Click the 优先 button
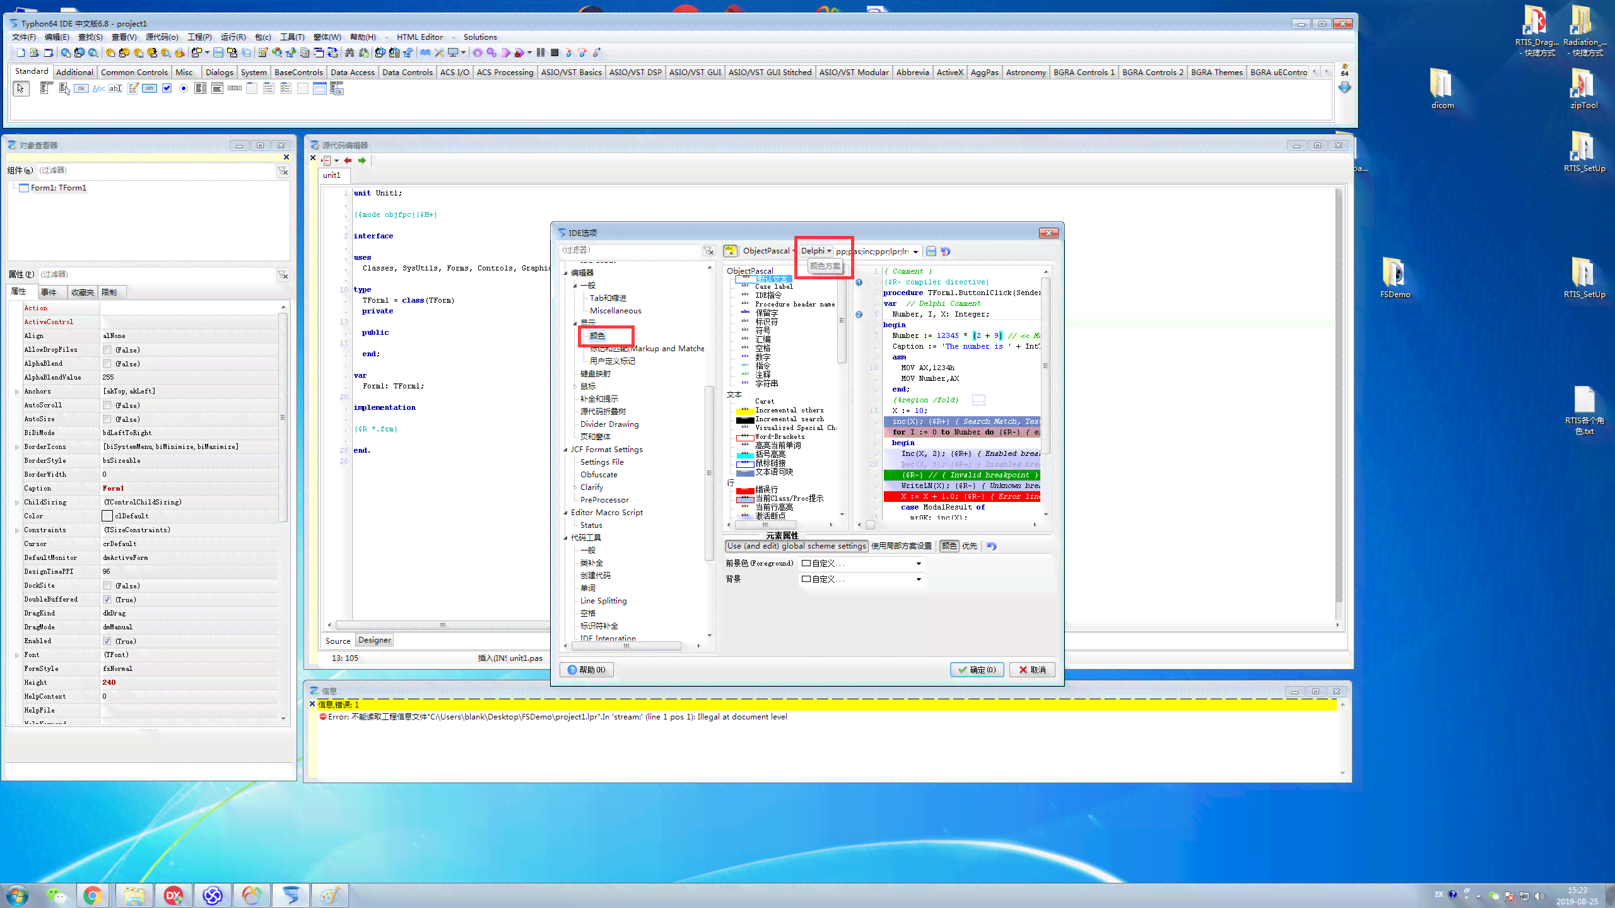Image resolution: width=1615 pixels, height=908 pixels. pos(970,546)
